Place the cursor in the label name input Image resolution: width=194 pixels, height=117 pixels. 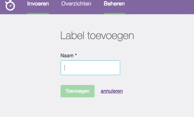point(90,68)
